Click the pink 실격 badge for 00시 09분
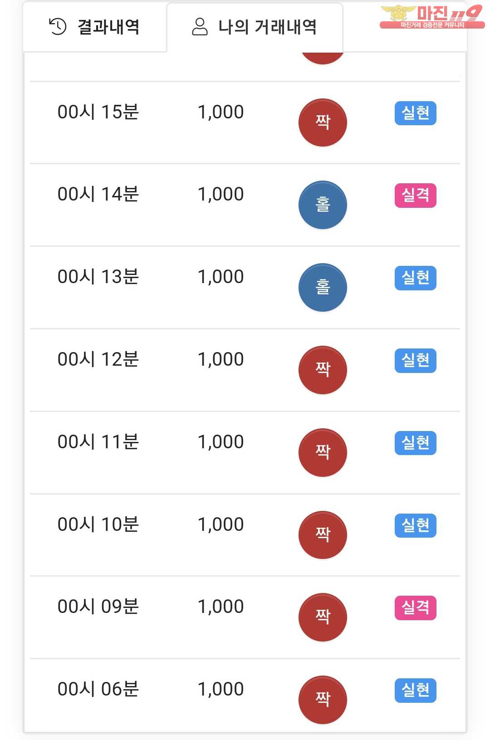Screen dimensions: 490x740 (x=415, y=608)
